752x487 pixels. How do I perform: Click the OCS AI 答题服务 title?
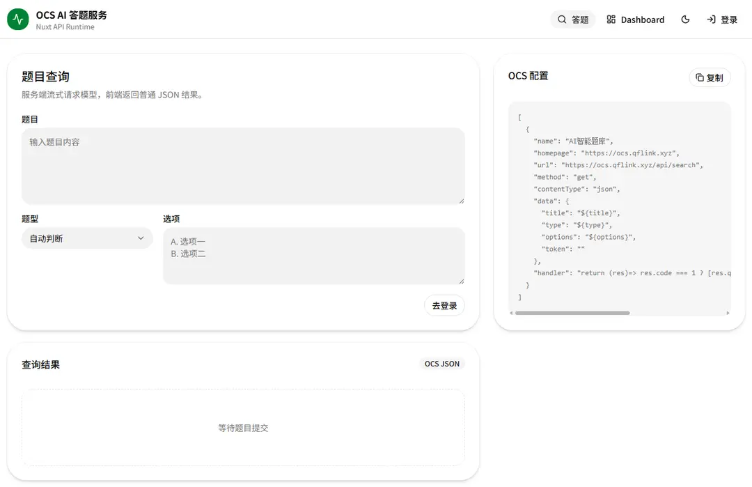pyautogui.click(x=72, y=15)
